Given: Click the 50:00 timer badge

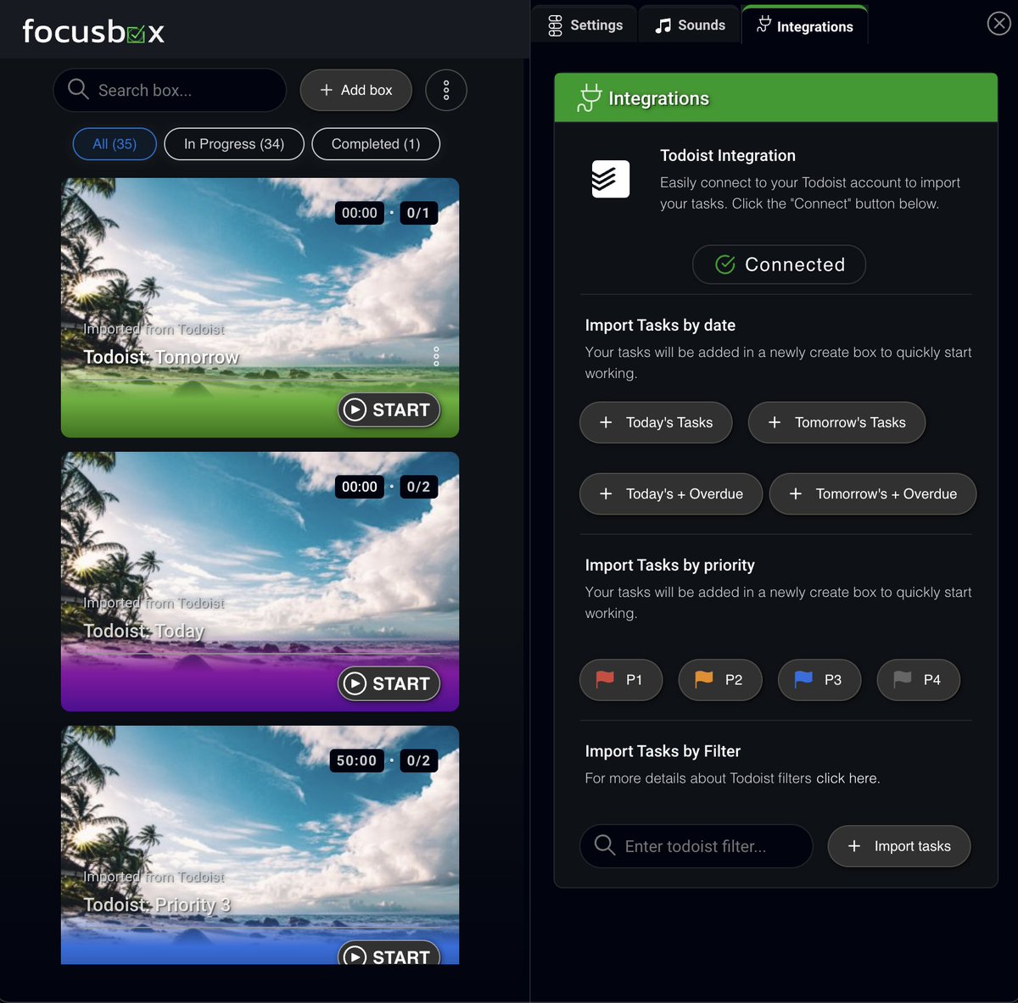Looking at the screenshot, I should point(356,761).
